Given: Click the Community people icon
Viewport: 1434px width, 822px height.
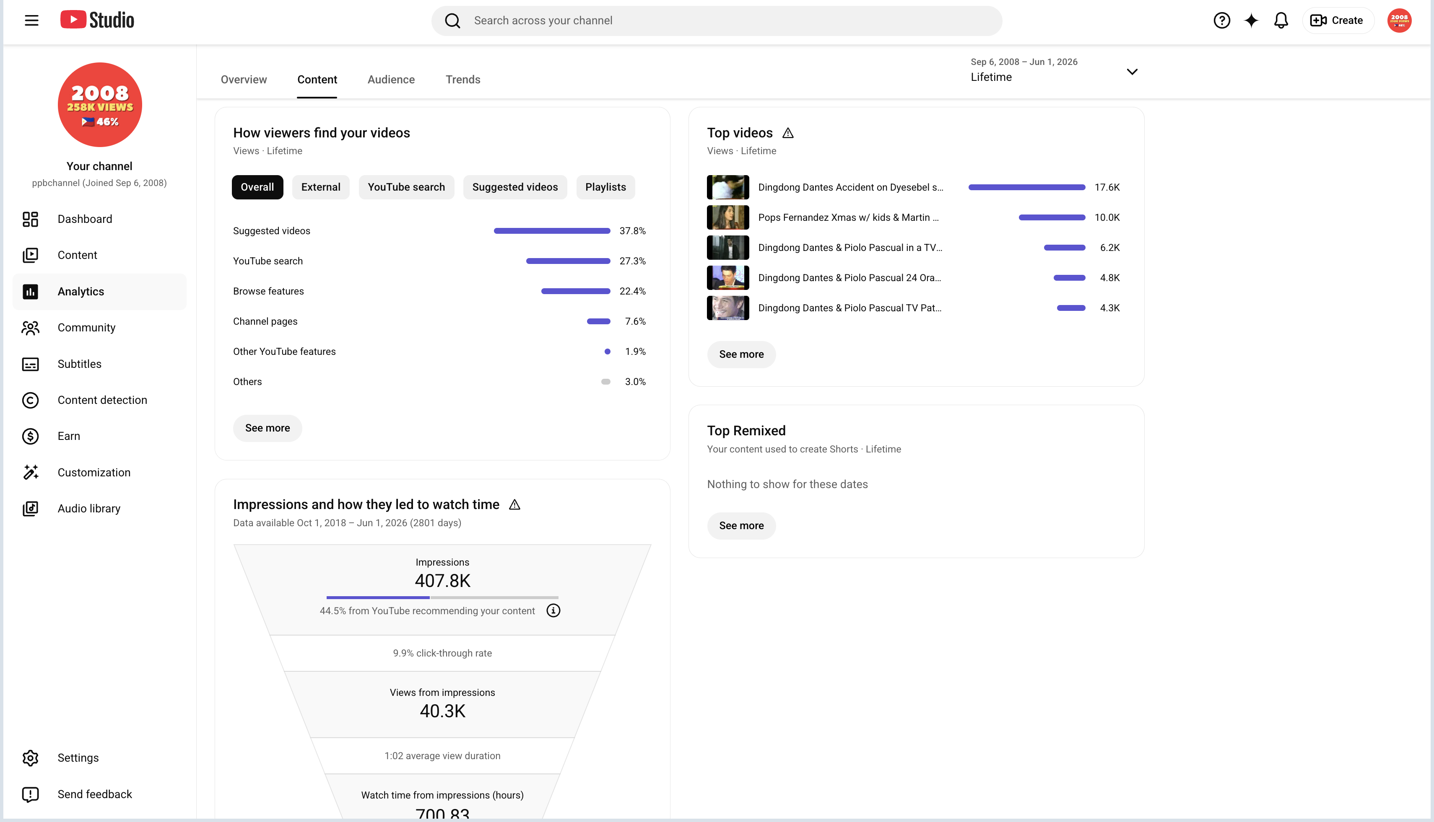Looking at the screenshot, I should [31, 328].
